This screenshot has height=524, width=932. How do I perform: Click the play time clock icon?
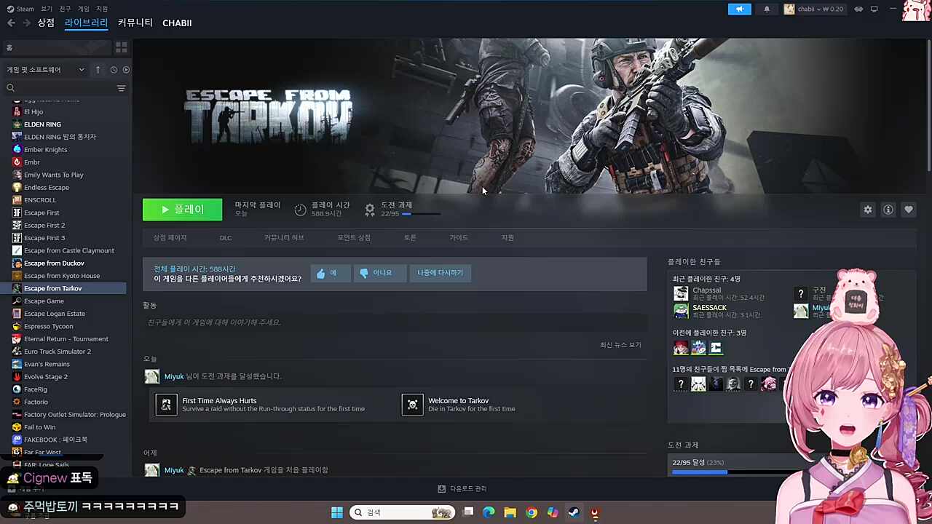click(301, 210)
